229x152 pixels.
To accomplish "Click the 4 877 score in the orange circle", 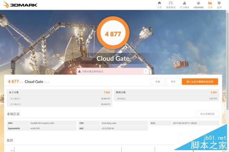I will pyautogui.click(x=113, y=34).
